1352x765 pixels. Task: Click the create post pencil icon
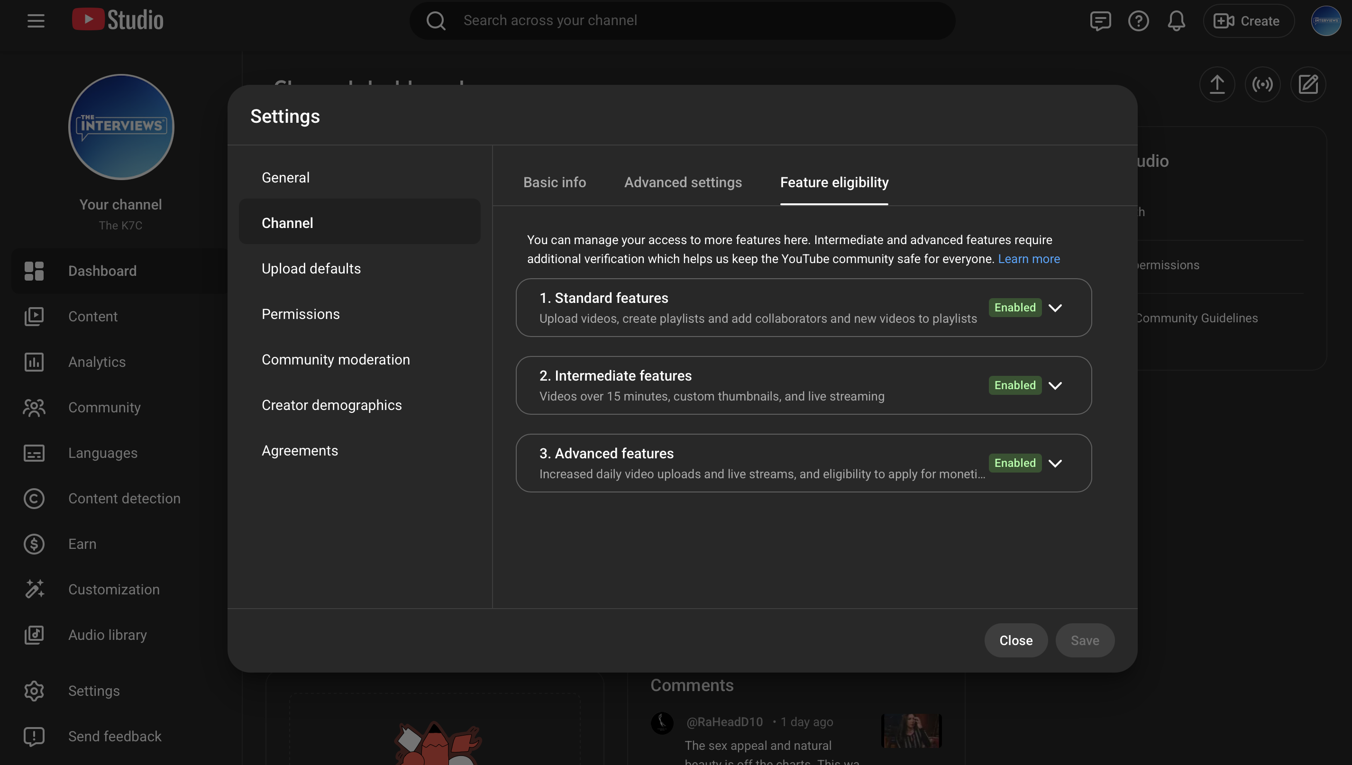point(1308,84)
